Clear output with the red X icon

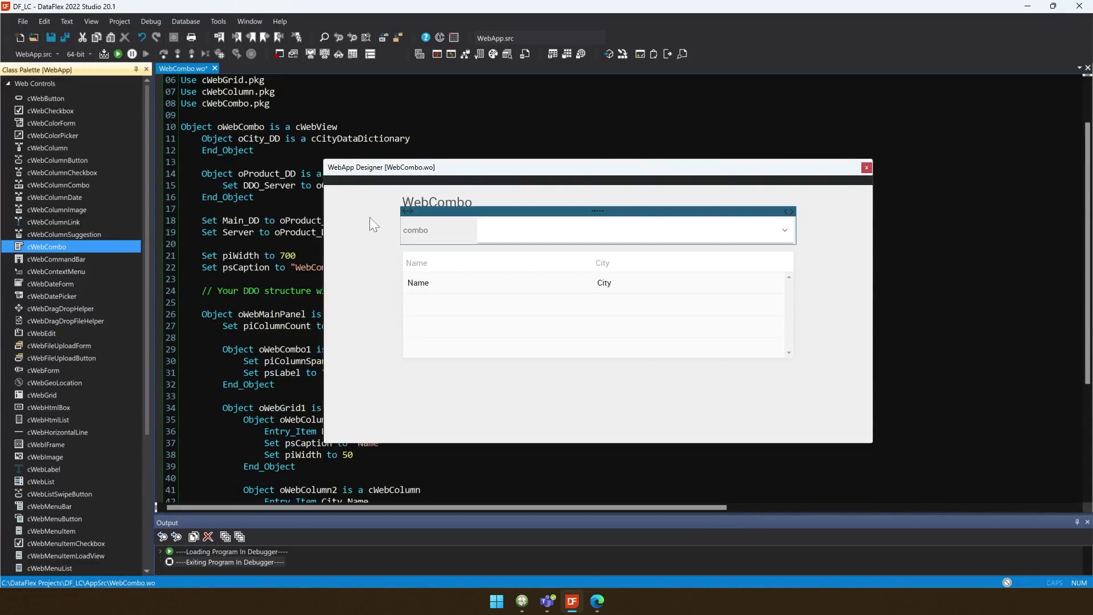[208, 537]
